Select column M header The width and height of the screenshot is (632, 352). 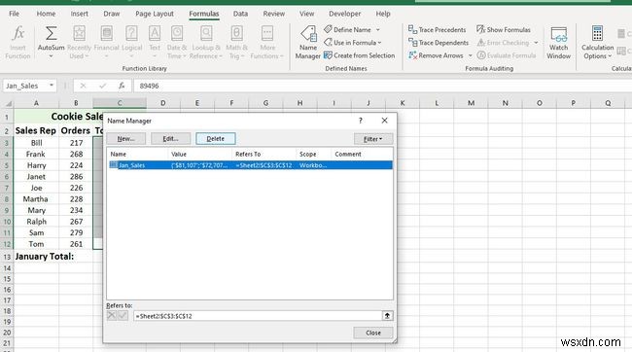coord(471,103)
